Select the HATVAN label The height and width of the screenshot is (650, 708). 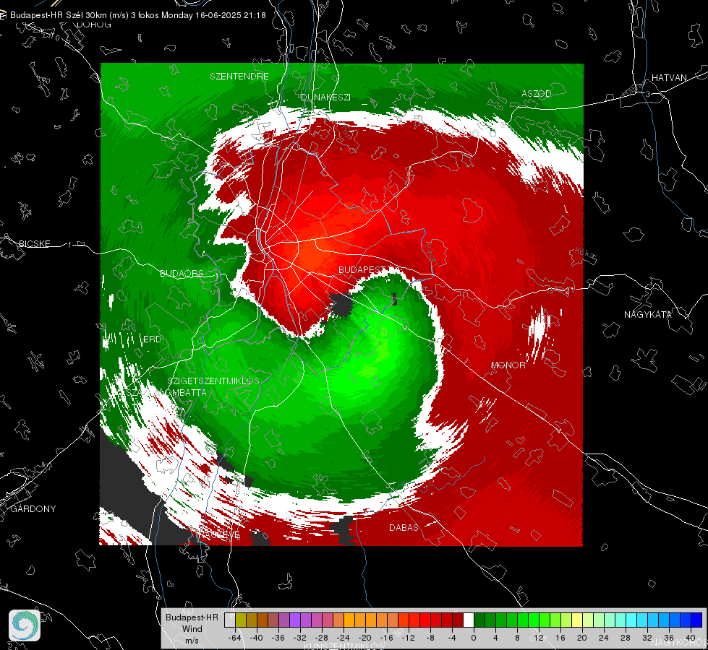[669, 77]
